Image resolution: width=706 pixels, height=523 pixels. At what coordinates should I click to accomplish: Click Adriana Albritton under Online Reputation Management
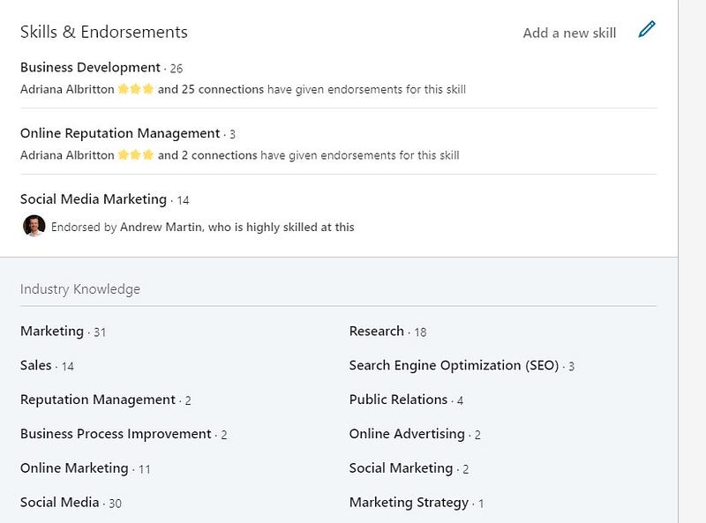click(x=67, y=155)
